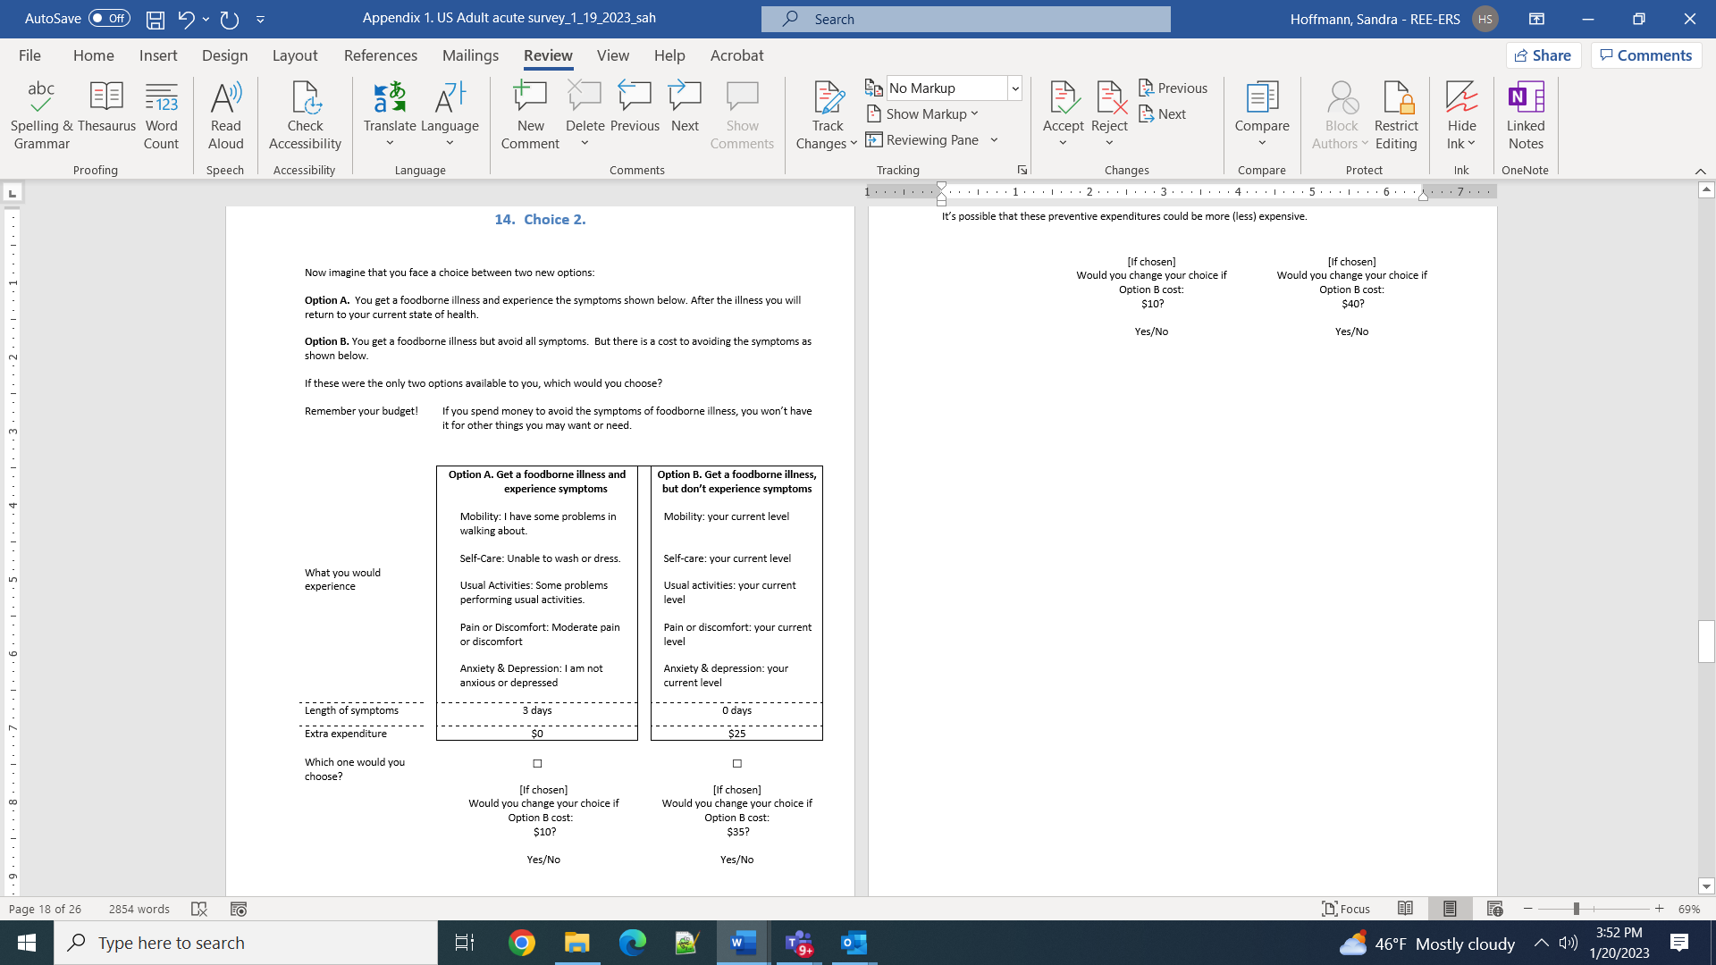Open the No Markup display dropdown

click(1015, 88)
